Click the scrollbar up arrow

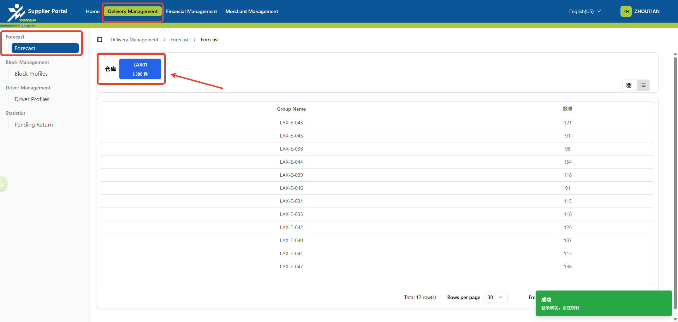pyautogui.click(x=675, y=54)
